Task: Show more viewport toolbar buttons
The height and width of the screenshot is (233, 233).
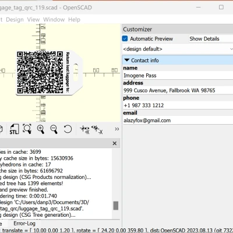Action: click(x=116, y=129)
